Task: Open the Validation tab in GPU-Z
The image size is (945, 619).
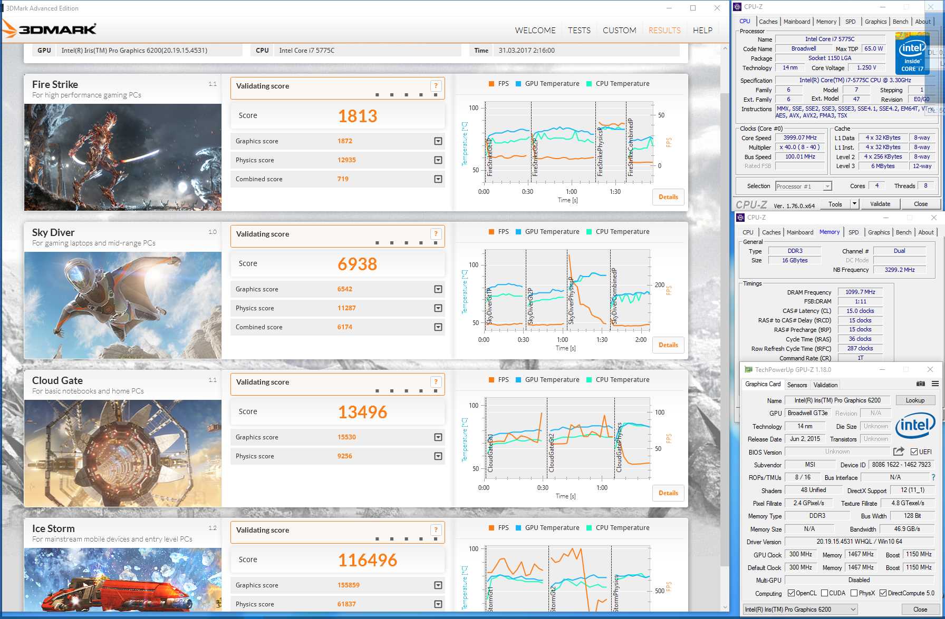Action: [825, 385]
